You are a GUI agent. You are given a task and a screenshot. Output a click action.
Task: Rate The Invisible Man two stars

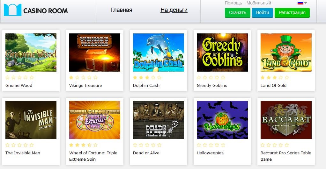[x=13, y=145]
